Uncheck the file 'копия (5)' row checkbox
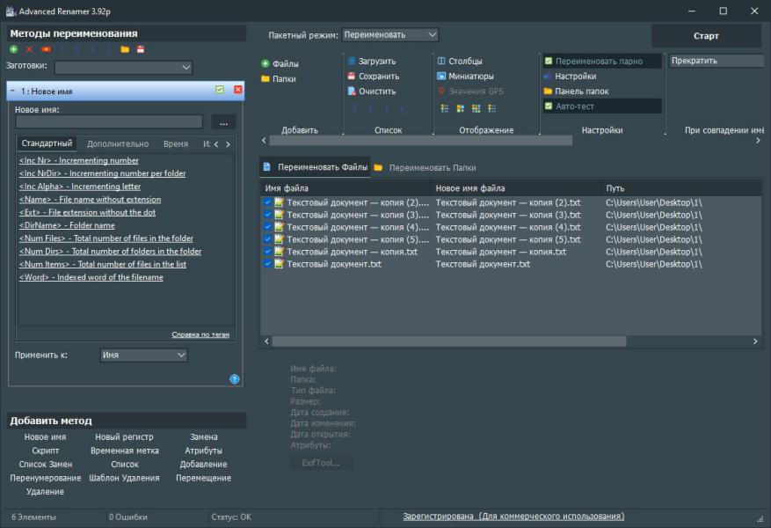Screen dimensions: 771x528 click(267, 239)
